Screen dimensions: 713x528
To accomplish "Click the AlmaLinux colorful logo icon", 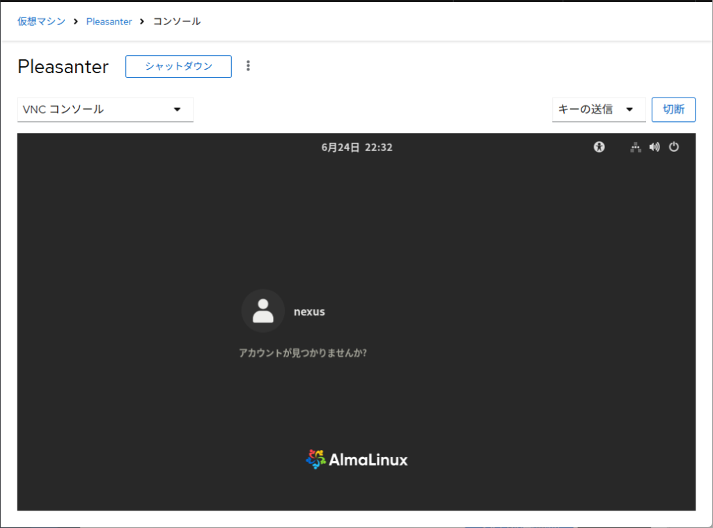I will 315,459.
